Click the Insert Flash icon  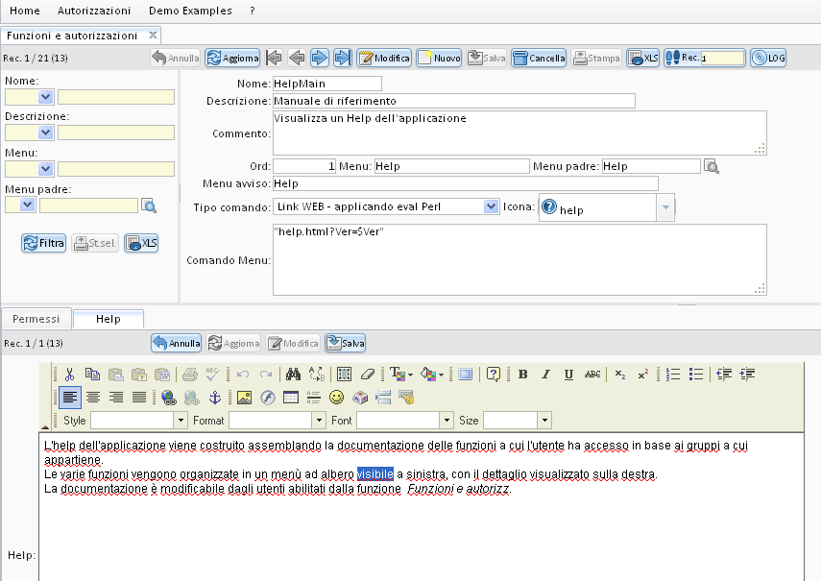coord(268,398)
